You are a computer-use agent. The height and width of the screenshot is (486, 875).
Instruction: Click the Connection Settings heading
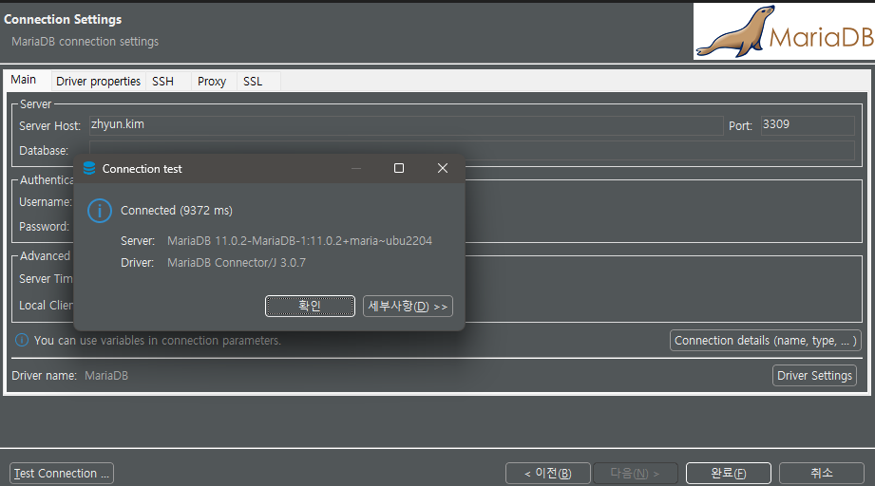[x=63, y=20]
